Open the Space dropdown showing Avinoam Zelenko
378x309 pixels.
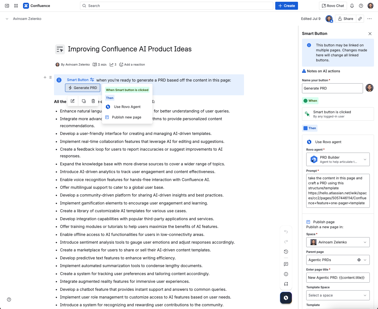tap(338, 242)
